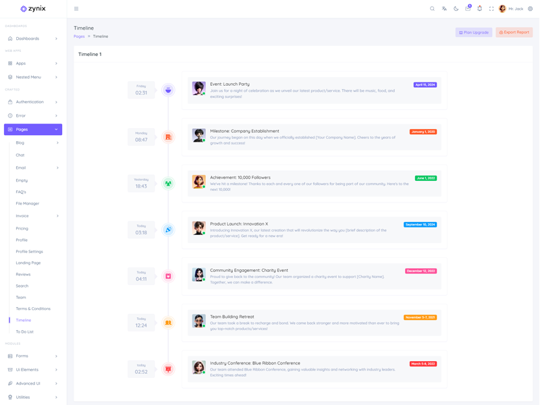Open the notifications bell
This screenshot has width=540, height=405.
point(480,9)
